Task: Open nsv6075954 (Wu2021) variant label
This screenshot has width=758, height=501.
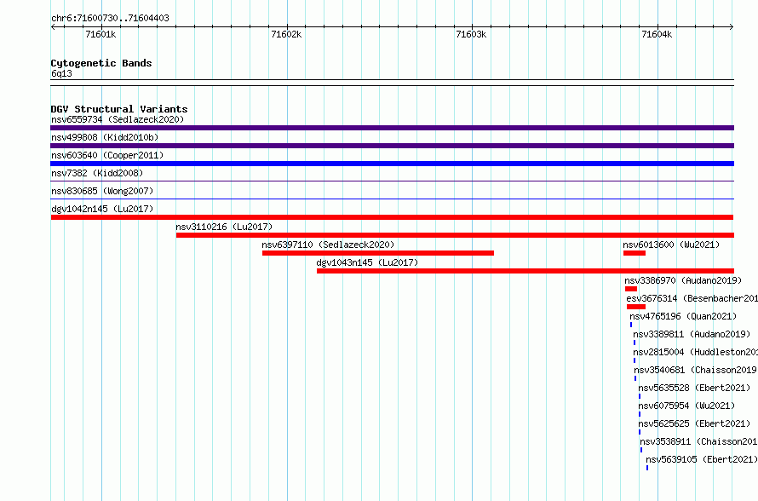Action: coord(686,406)
